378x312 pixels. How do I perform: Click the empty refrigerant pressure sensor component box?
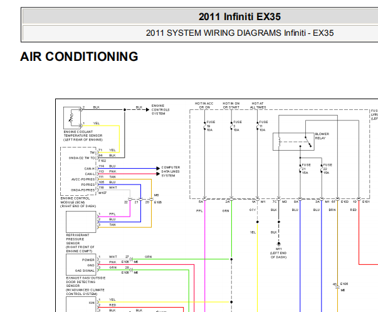click(81, 222)
